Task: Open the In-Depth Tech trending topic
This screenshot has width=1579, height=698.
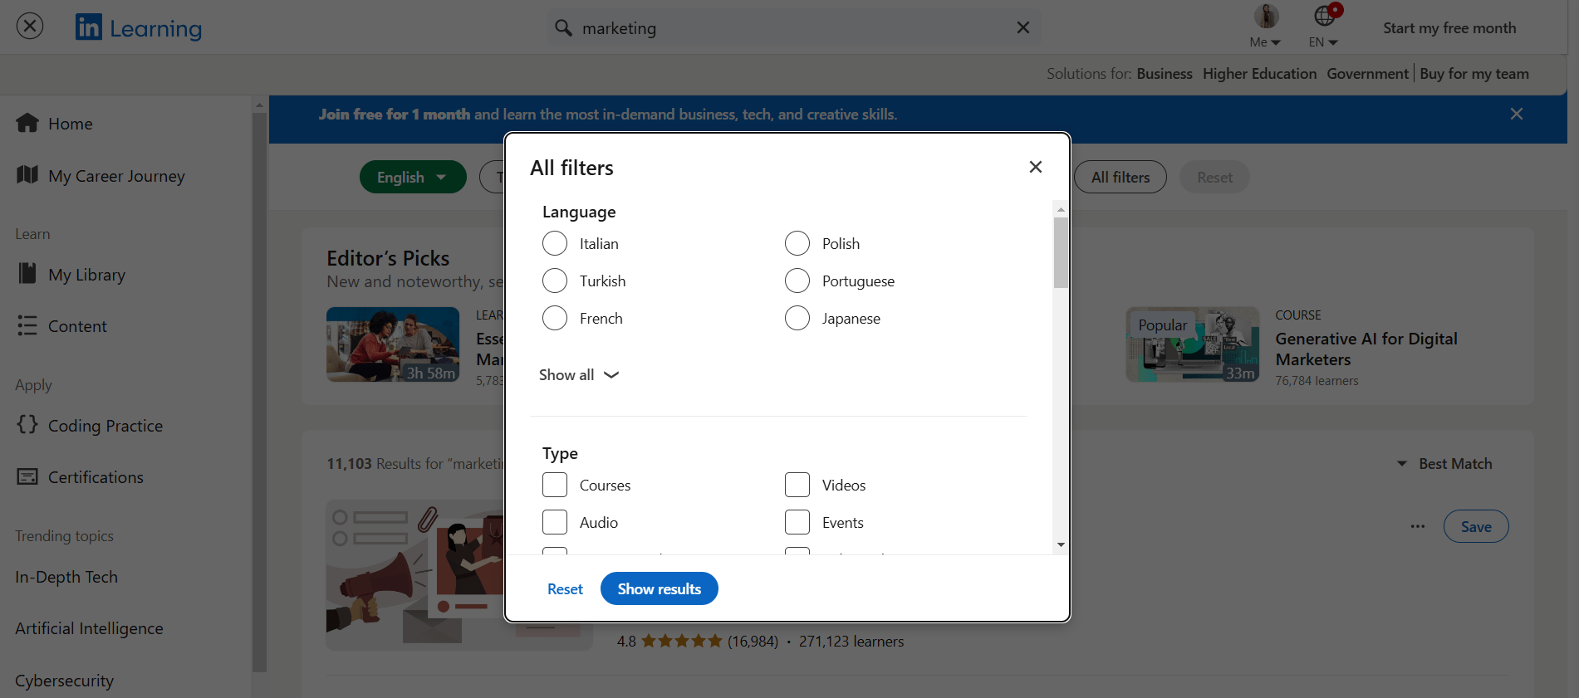Action: [x=66, y=577]
